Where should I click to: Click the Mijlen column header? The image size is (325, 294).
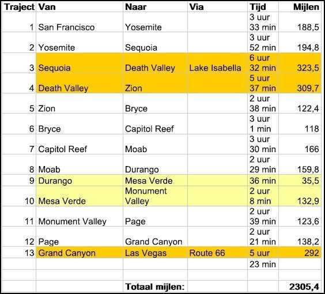click(300, 7)
